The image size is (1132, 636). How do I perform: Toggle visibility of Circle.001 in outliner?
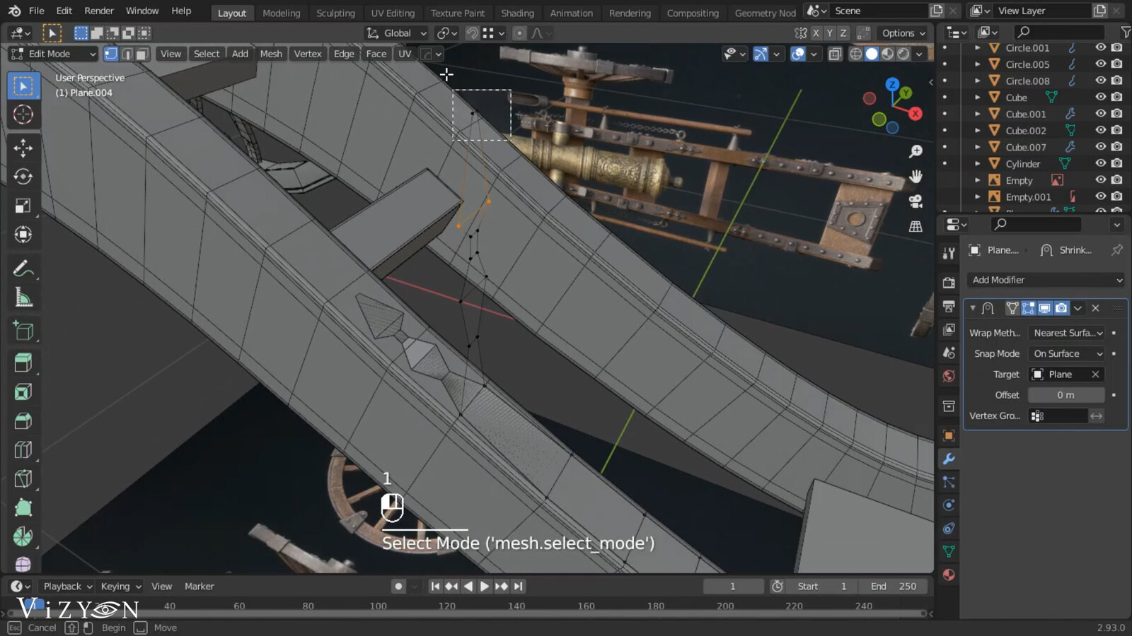tap(1101, 47)
